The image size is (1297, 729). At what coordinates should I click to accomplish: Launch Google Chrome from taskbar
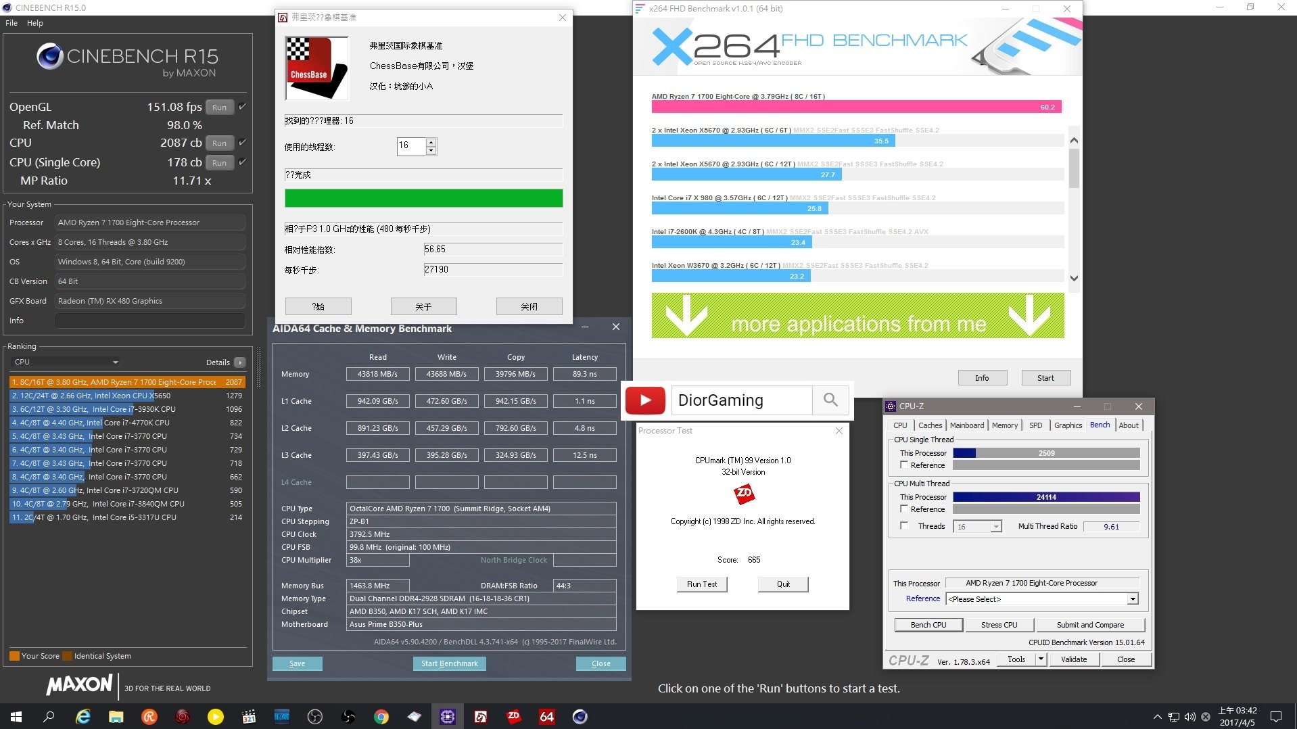pos(381,716)
